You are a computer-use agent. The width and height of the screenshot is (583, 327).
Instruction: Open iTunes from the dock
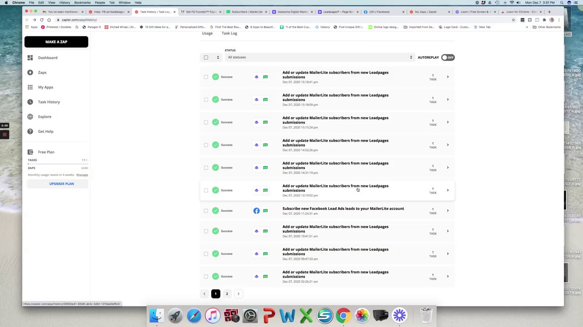click(x=213, y=315)
